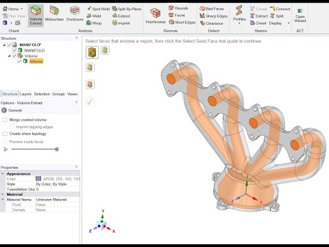
Task: Open the Profiles beam menu
Action: (239, 14)
